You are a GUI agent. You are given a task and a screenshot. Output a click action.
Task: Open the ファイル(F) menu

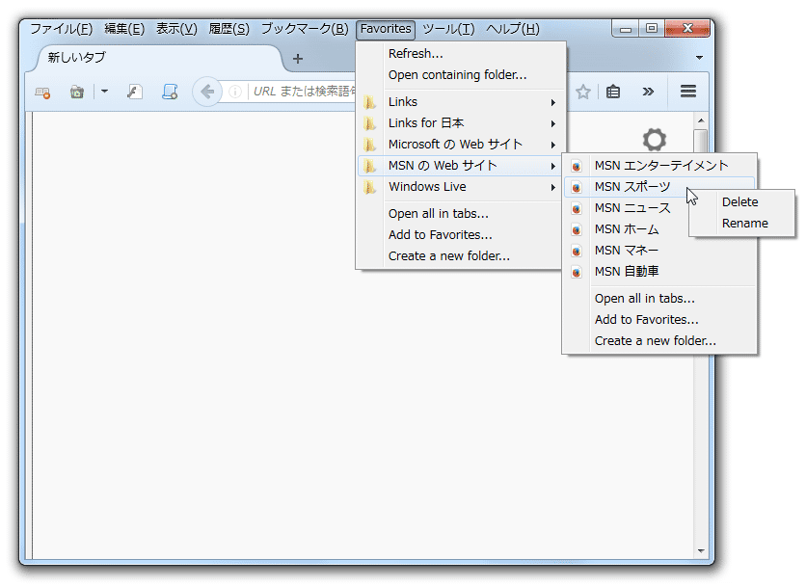61,29
